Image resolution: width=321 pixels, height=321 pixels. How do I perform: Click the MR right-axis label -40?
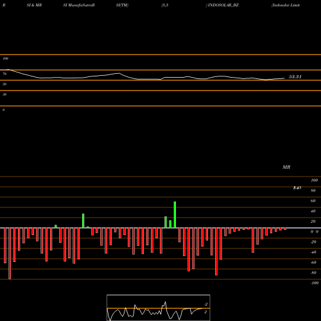tap(313, 252)
